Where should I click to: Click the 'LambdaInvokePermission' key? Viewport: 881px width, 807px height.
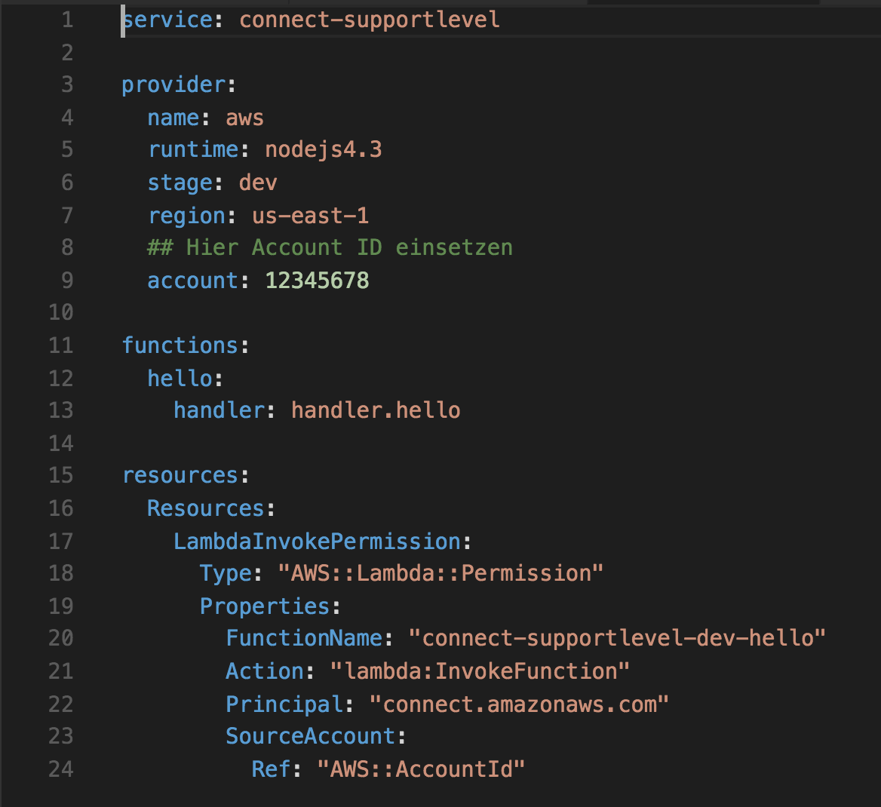coord(318,542)
